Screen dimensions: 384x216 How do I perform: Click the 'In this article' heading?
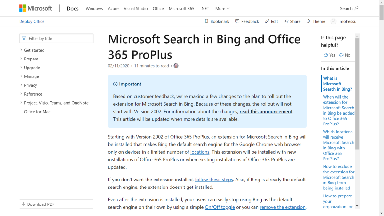click(x=335, y=68)
